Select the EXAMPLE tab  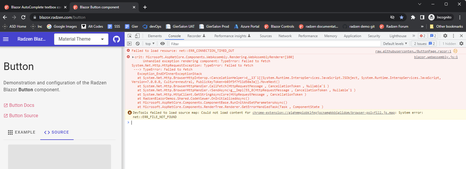tap(22, 132)
